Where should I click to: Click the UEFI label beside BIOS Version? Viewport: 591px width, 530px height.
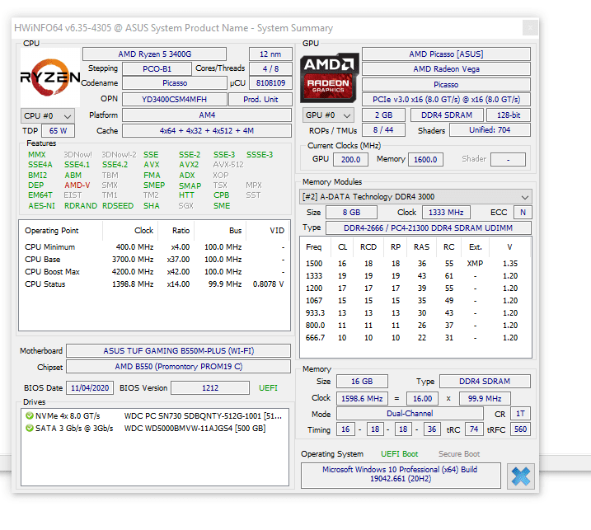pos(268,388)
